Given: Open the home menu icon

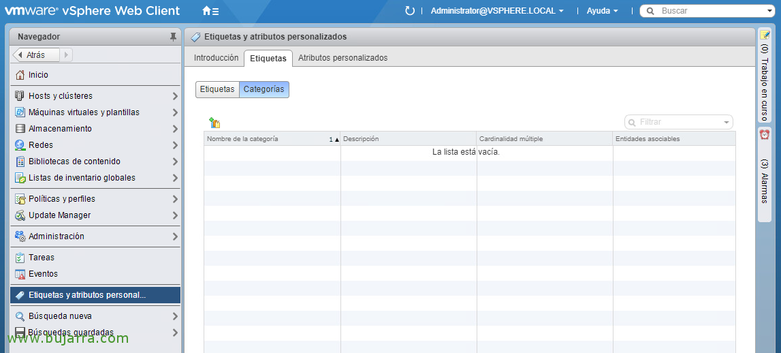Looking at the screenshot, I should point(210,11).
